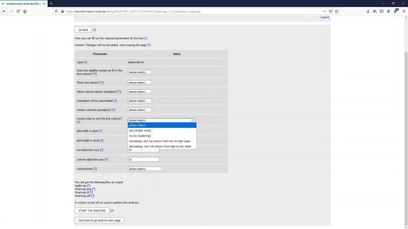
Task: Open help for orientation of columnlabel
Action: point(115,101)
